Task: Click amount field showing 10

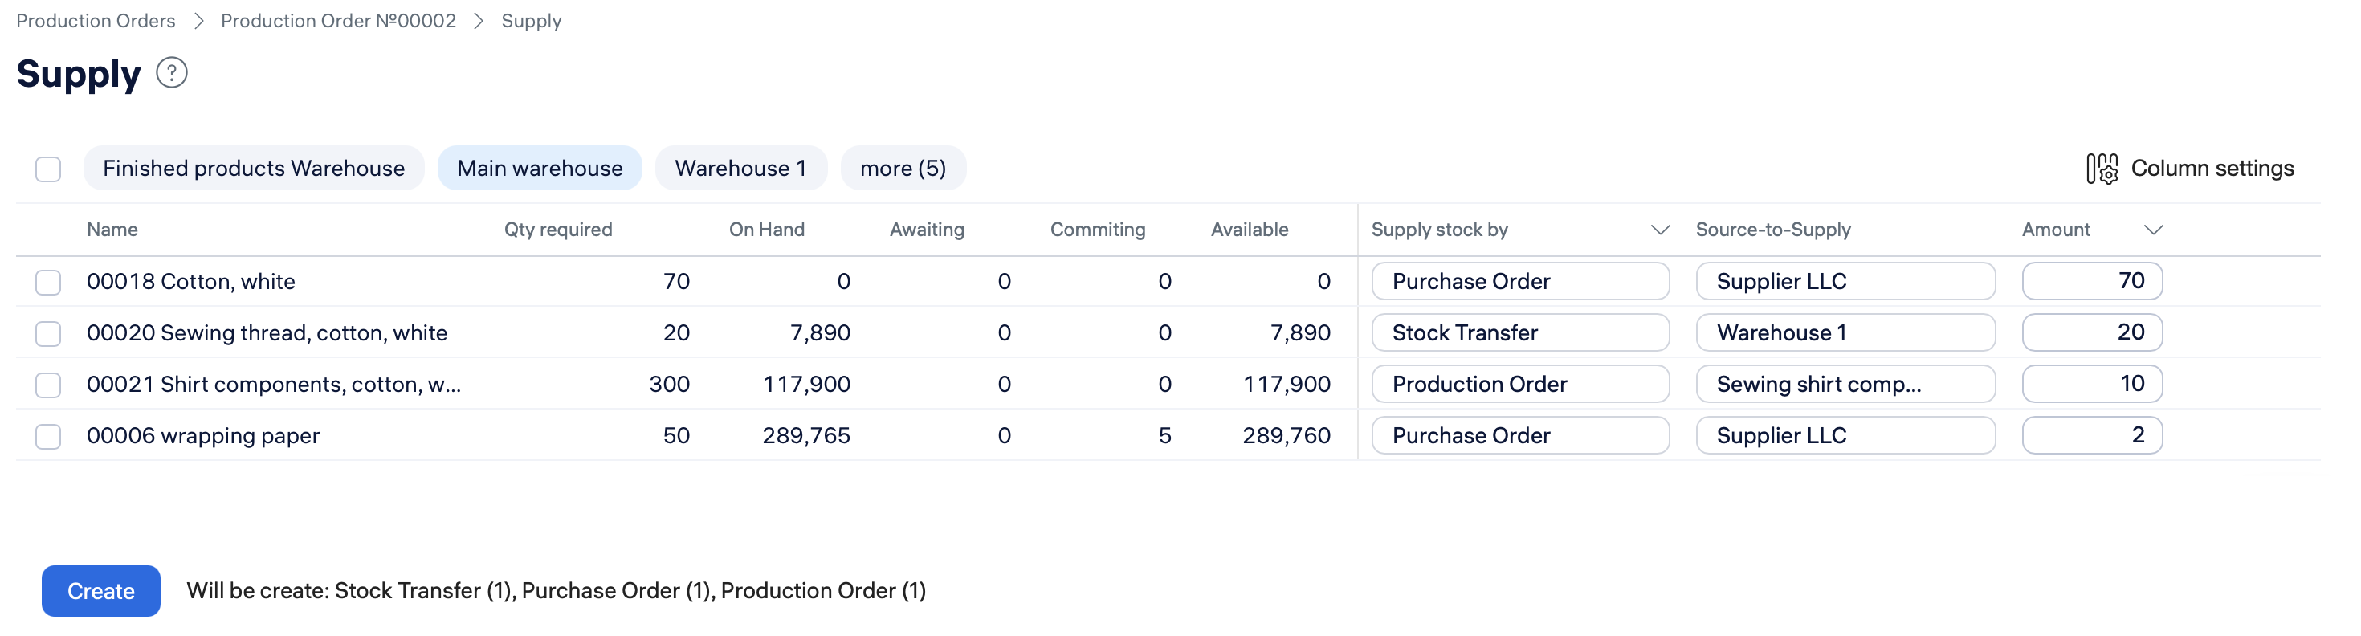Action: (2093, 384)
